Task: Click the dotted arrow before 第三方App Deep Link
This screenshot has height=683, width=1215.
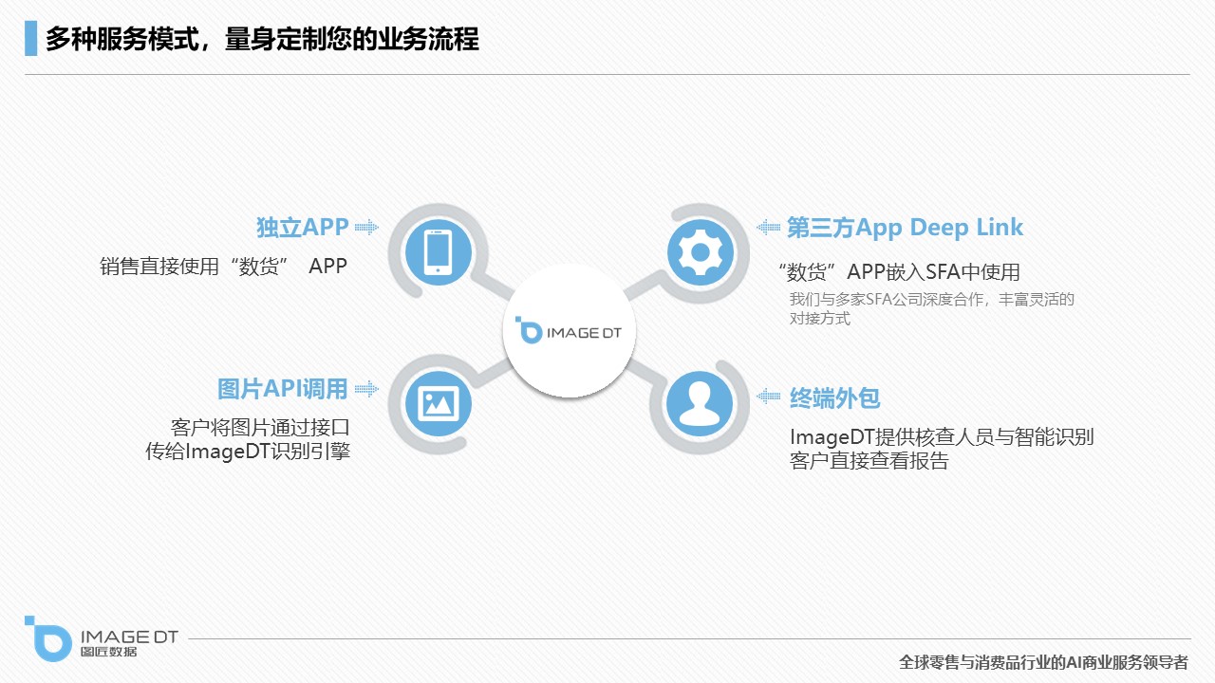Action: click(768, 228)
